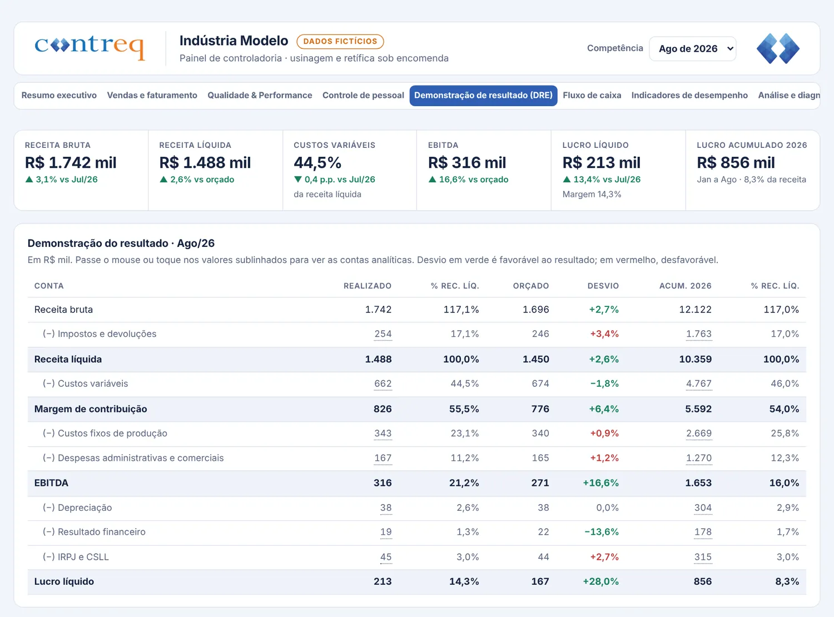This screenshot has height=617, width=834.
Task: Open the Vendas e faturamento tab
Action: (x=152, y=95)
